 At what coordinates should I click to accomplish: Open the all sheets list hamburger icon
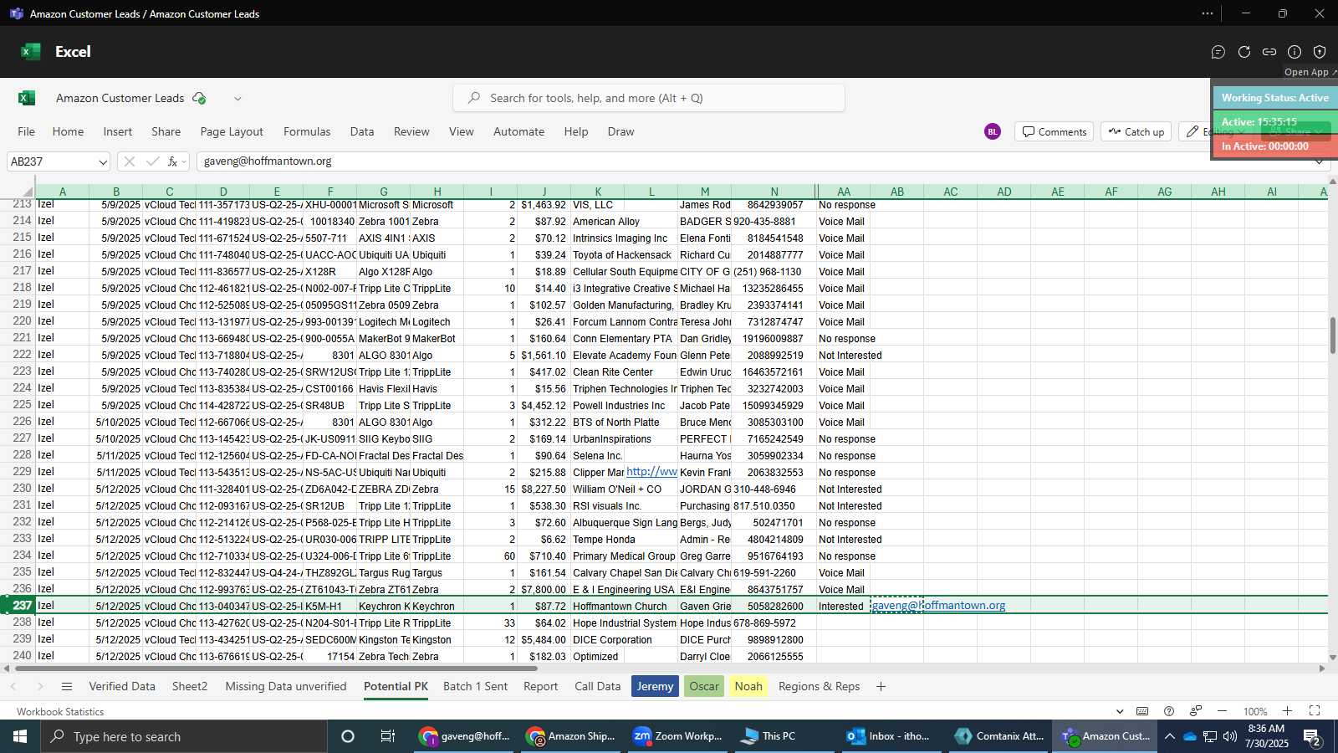click(x=67, y=687)
